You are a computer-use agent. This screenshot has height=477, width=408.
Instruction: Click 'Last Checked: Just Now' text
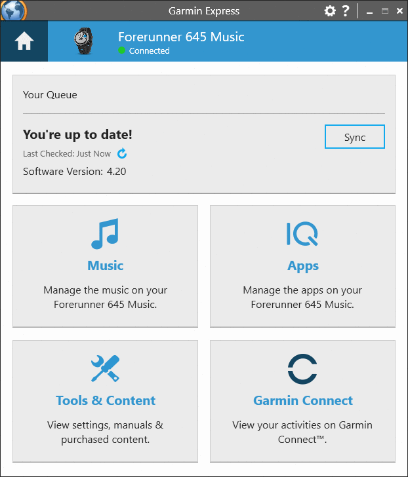pyautogui.click(x=67, y=153)
